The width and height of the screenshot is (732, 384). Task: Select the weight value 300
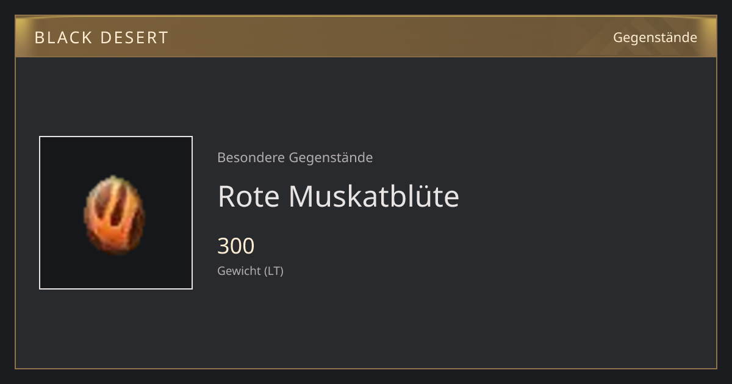point(235,246)
